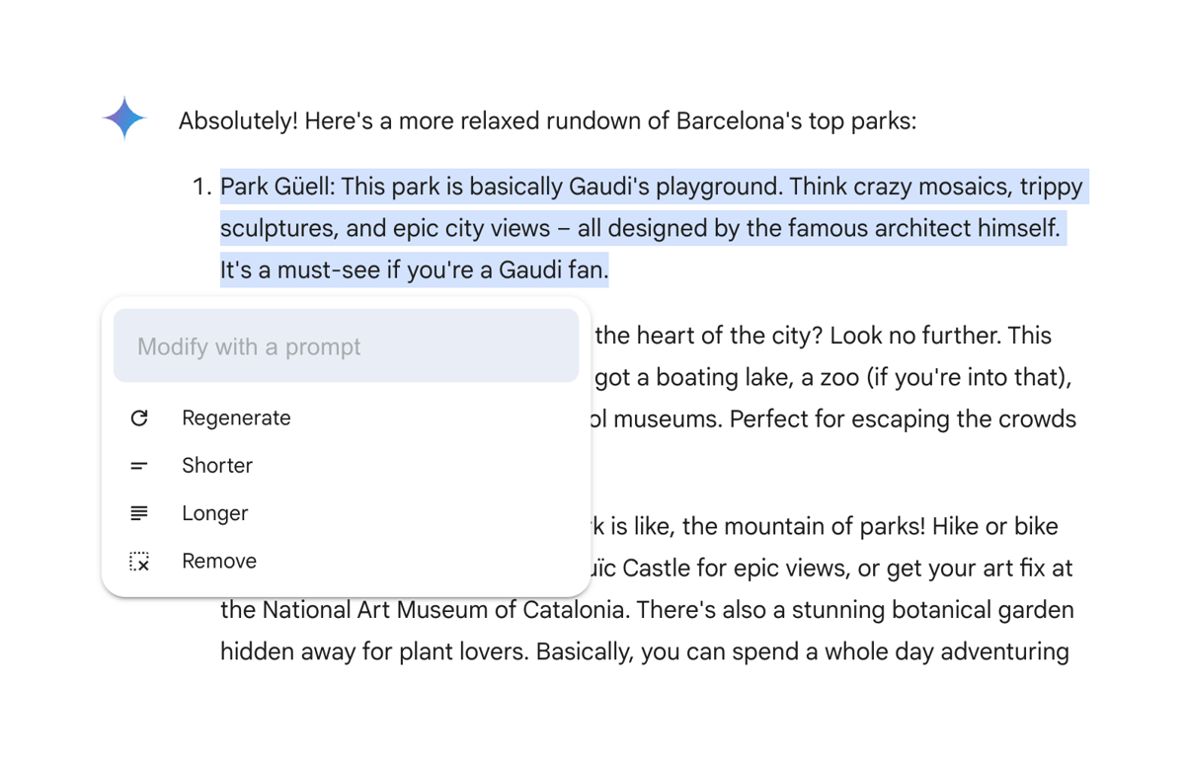
Task: Select the Regenerate text option
Action: pyautogui.click(x=236, y=419)
